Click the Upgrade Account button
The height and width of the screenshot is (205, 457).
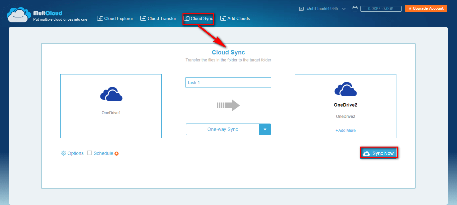[426, 8]
